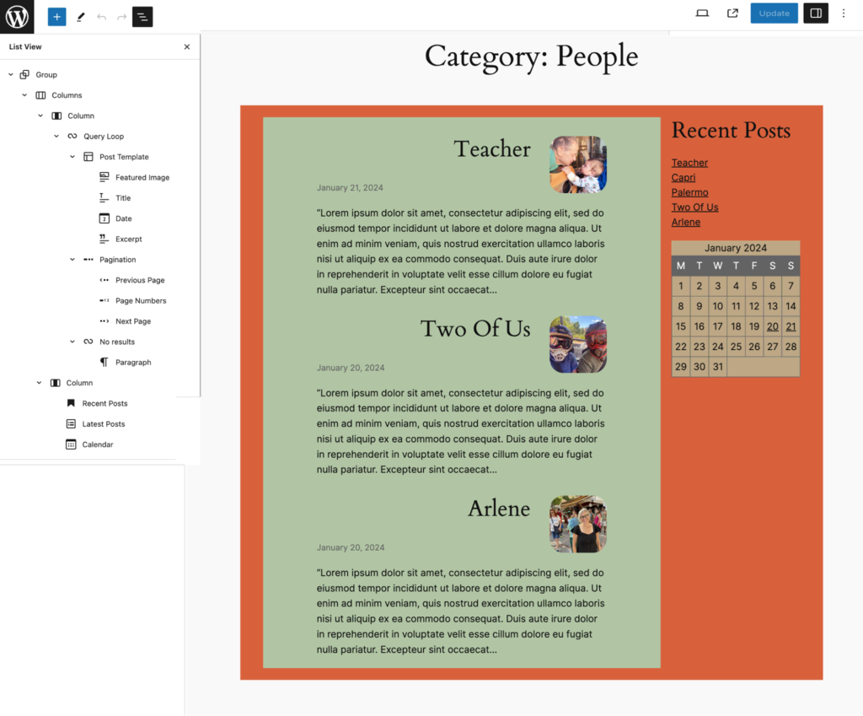The image size is (863, 716).
Task: Click the Page Numbers block icon
Action: pyautogui.click(x=104, y=301)
